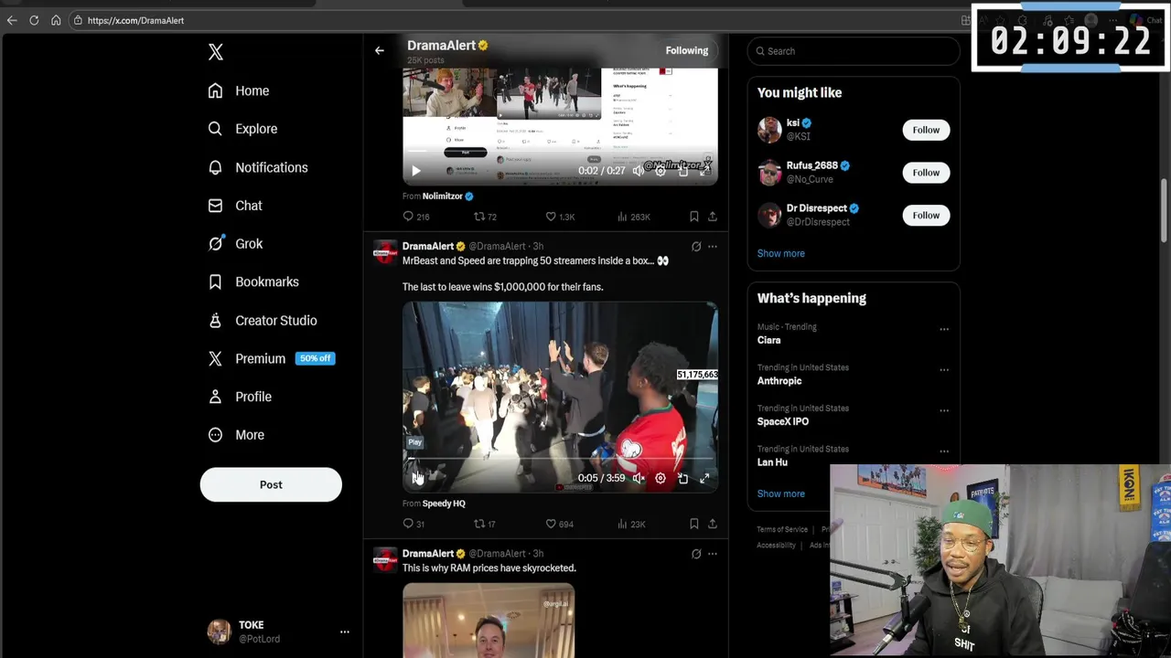Open Profile from sidebar
Screen dimensions: 1171x658
tap(240, 397)
